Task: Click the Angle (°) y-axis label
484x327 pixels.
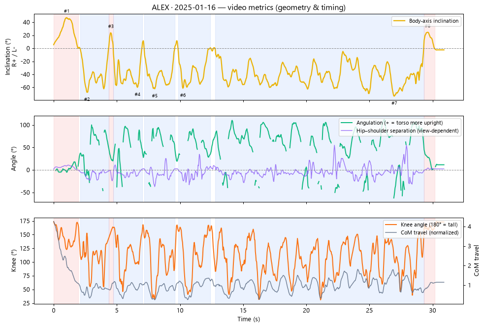Action: click(14, 159)
